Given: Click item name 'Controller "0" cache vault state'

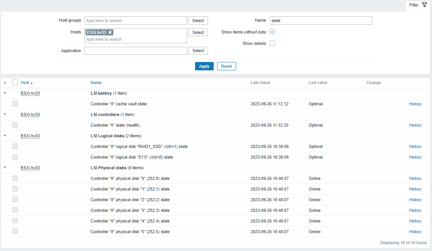Looking at the screenshot, I should (x=119, y=104).
